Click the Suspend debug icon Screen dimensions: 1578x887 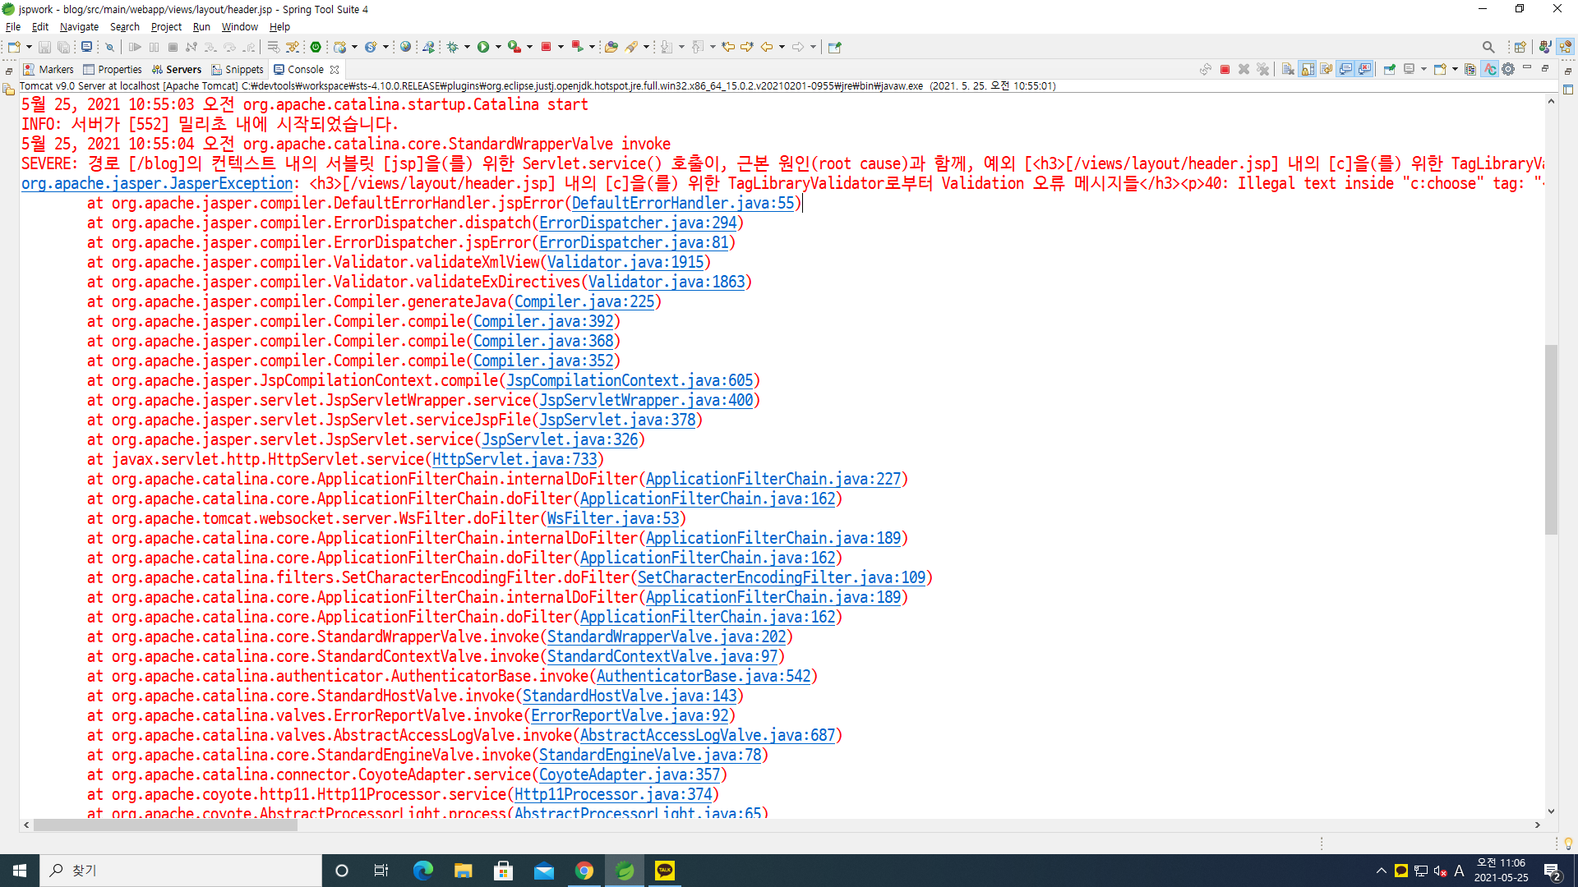pos(155,47)
